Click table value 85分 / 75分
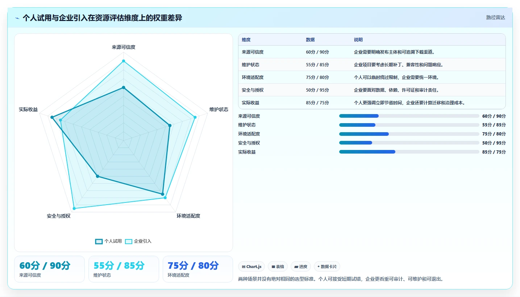The width and height of the screenshot is (520, 297). [317, 103]
